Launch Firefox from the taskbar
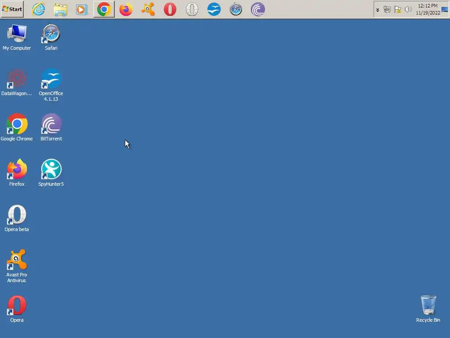This screenshot has height=338, width=450. 126,9
